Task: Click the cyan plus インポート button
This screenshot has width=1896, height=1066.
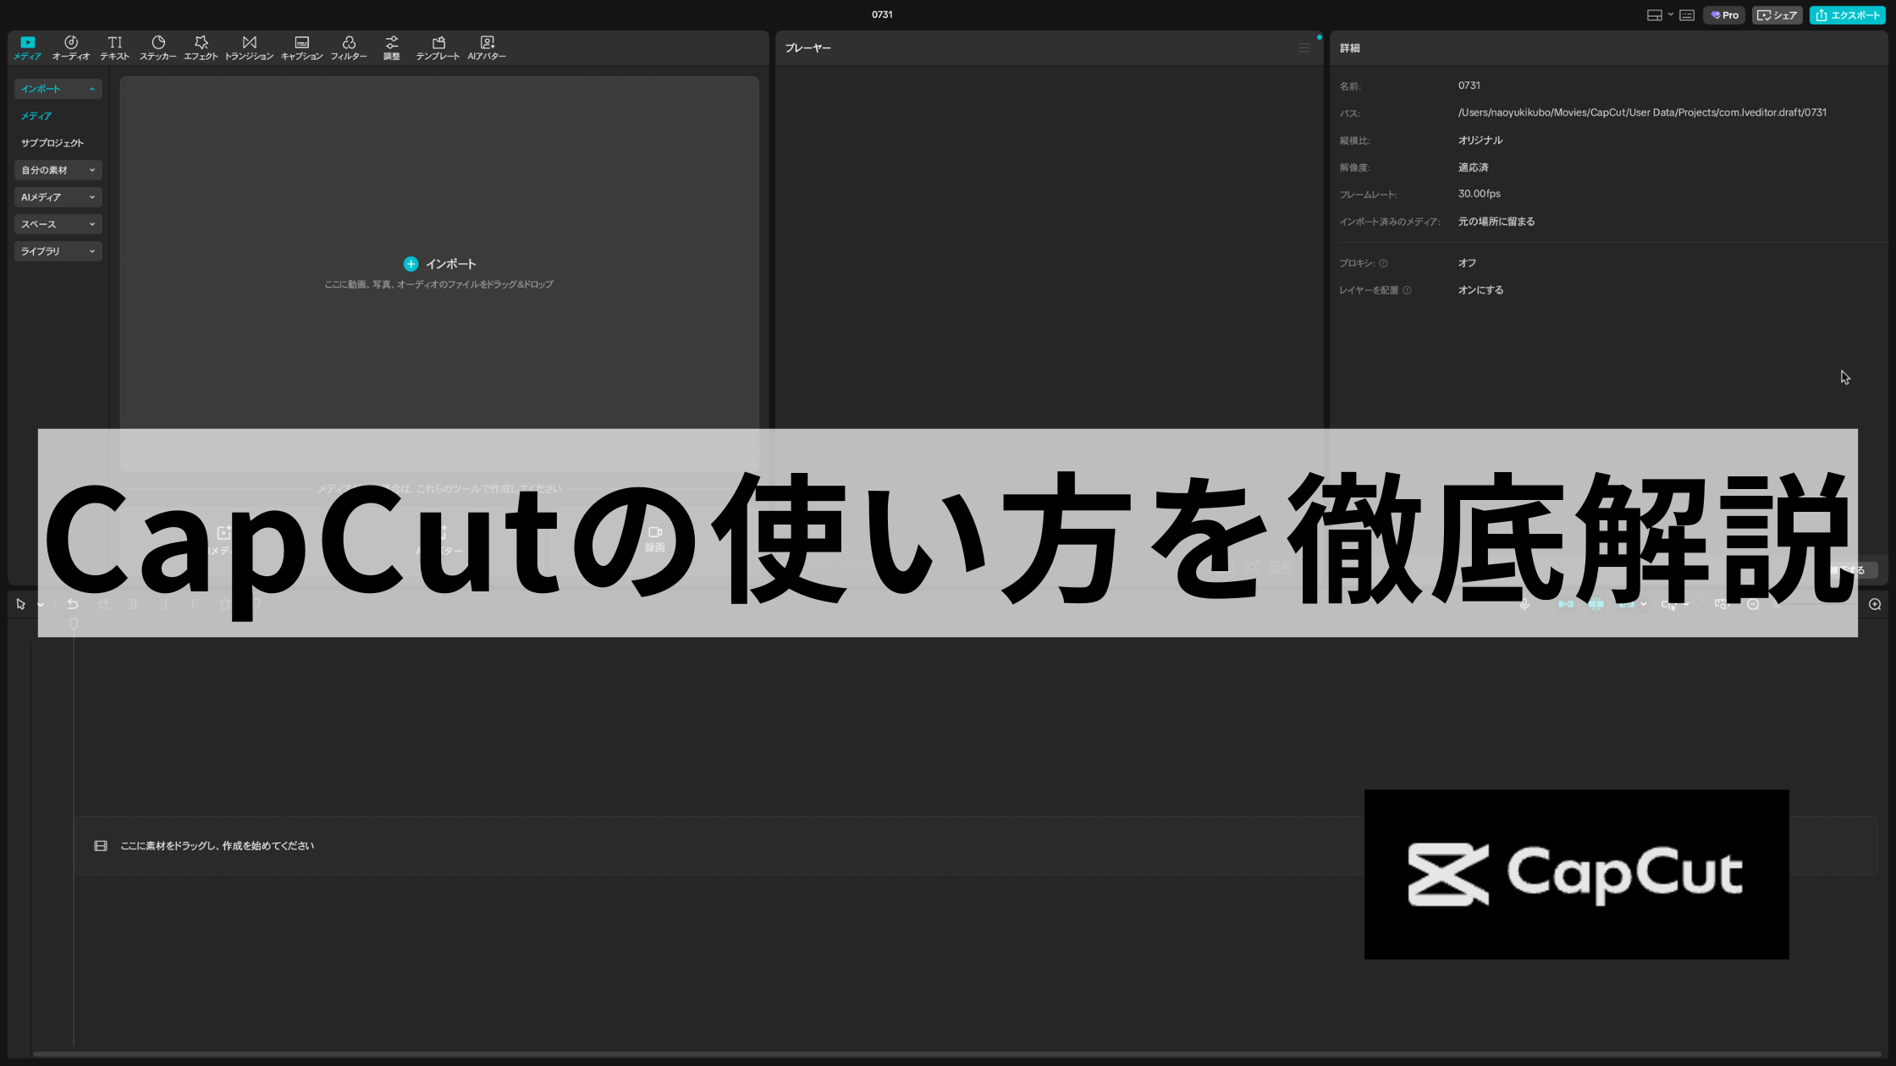Action: tap(411, 264)
